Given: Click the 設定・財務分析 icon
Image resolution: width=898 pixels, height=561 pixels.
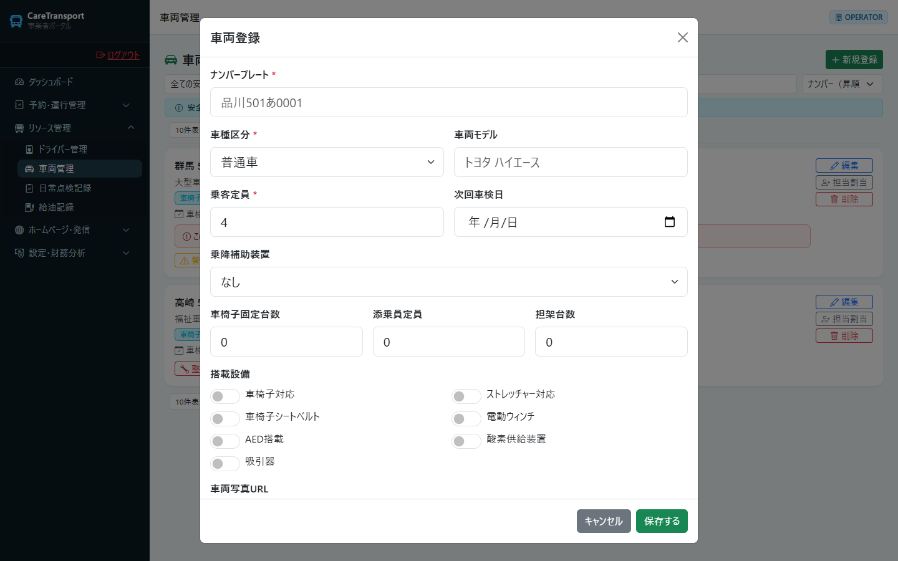Looking at the screenshot, I should 19,253.
